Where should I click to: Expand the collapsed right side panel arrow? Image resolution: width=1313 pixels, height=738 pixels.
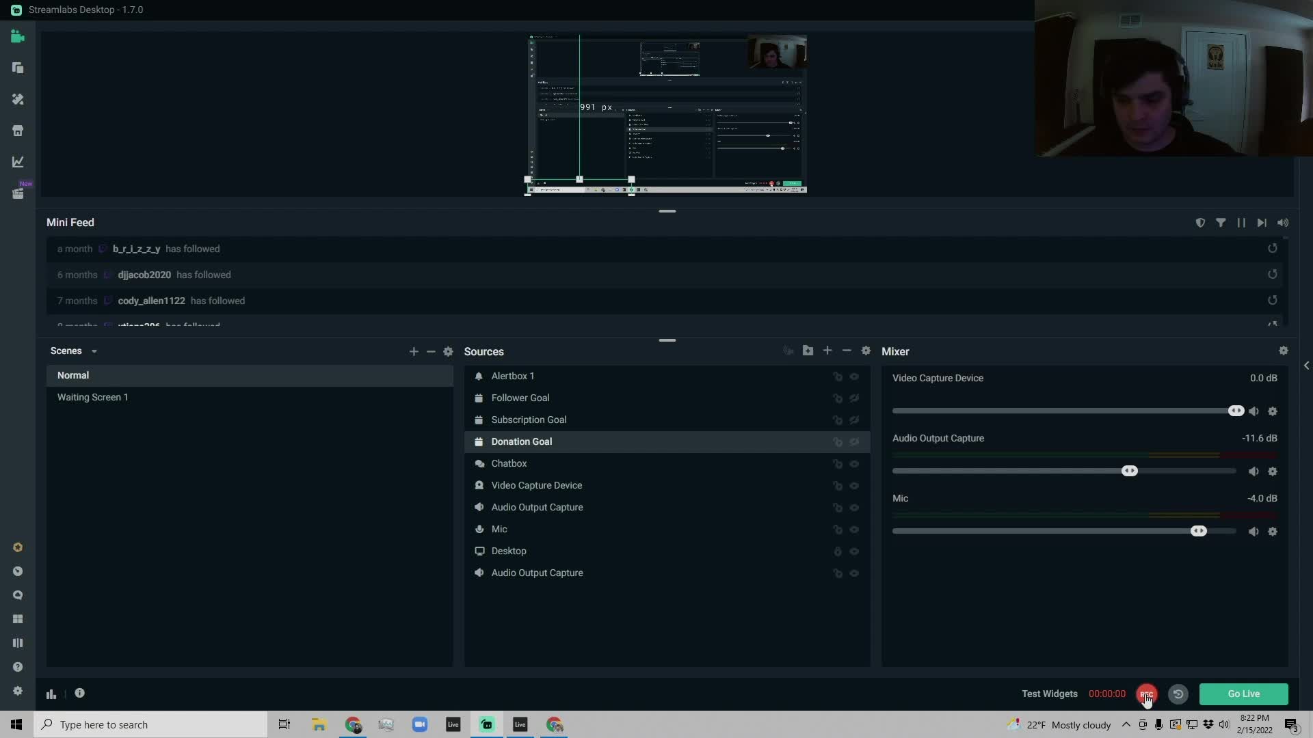point(1306,366)
